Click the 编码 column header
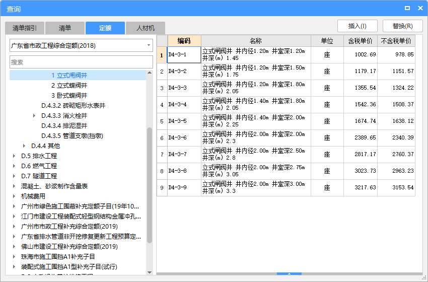 (x=184, y=41)
